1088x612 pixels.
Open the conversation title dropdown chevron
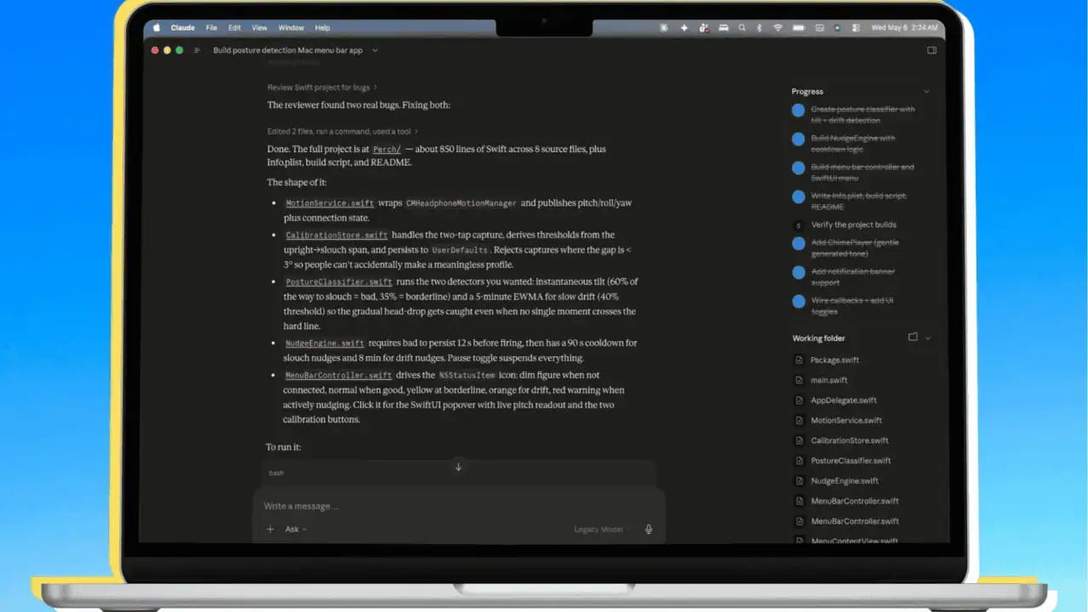375,50
